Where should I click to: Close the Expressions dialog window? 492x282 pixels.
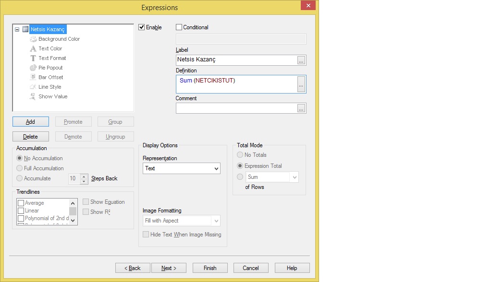pos(308,5)
